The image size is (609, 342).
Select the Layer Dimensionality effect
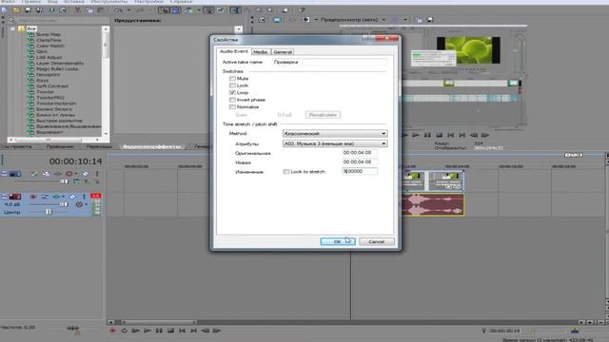click(60, 63)
